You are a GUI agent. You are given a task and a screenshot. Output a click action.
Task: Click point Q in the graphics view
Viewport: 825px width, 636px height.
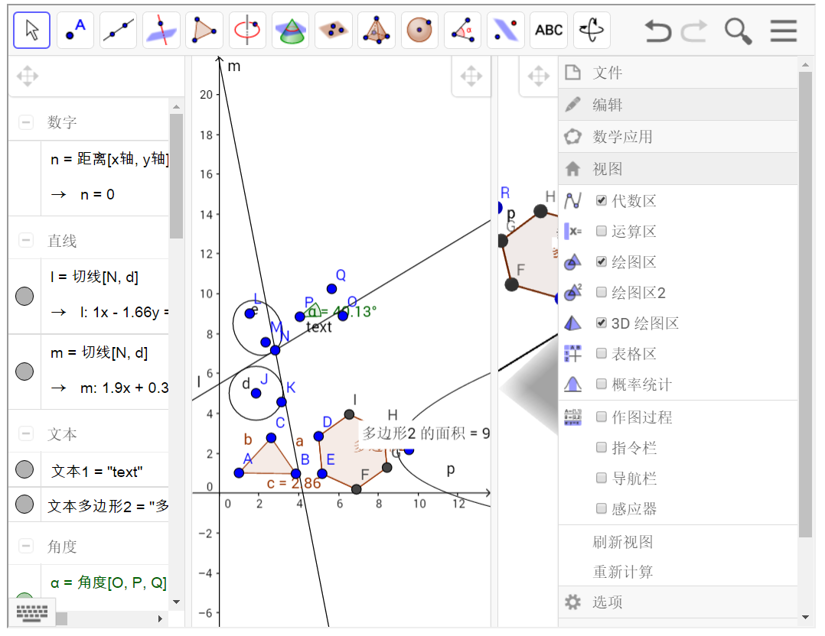[331, 288]
